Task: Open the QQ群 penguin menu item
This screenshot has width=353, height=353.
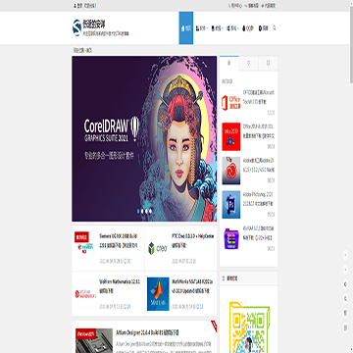Action: point(248,28)
